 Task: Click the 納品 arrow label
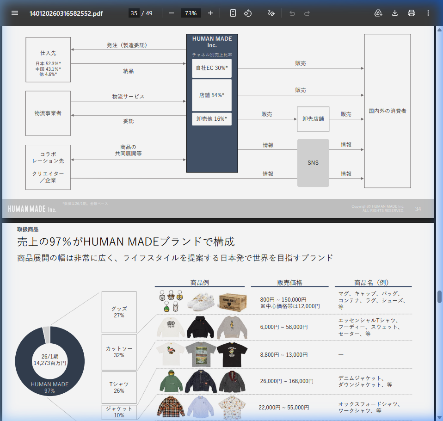[x=128, y=71]
